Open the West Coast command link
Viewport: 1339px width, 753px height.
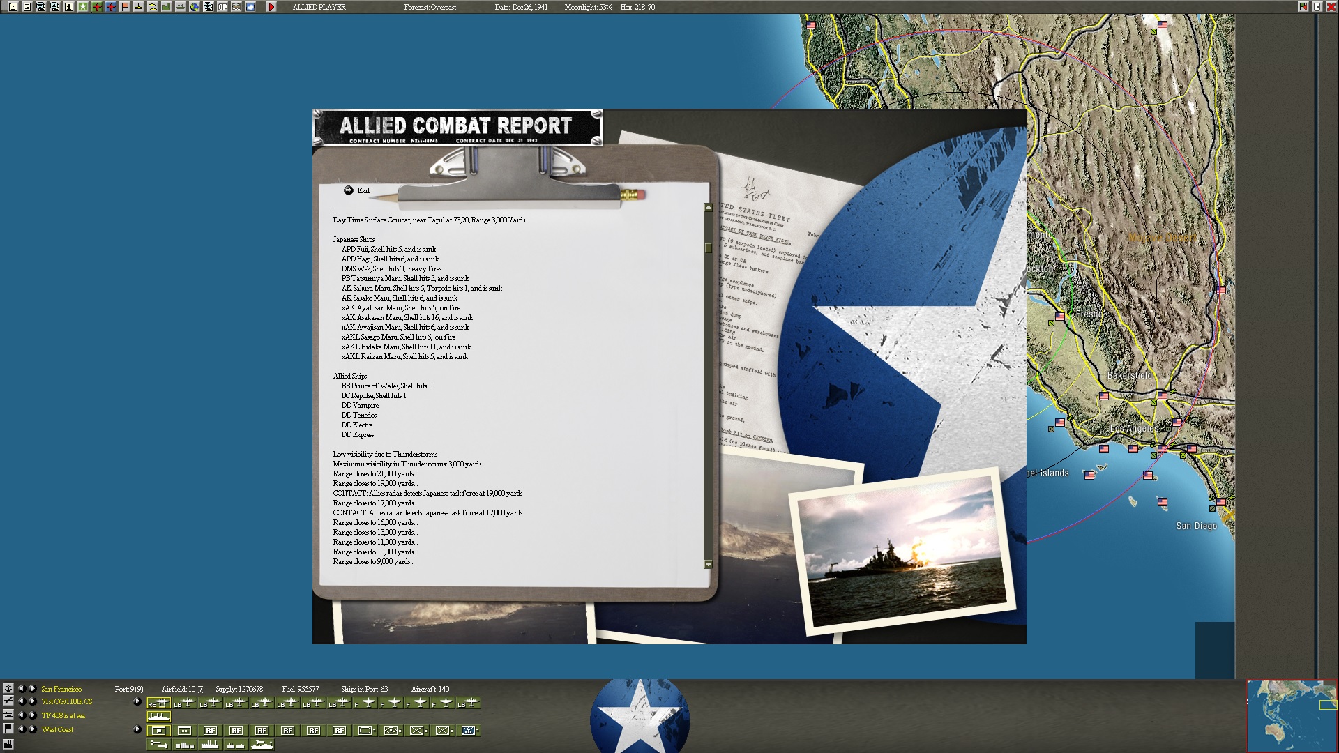[x=57, y=729]
